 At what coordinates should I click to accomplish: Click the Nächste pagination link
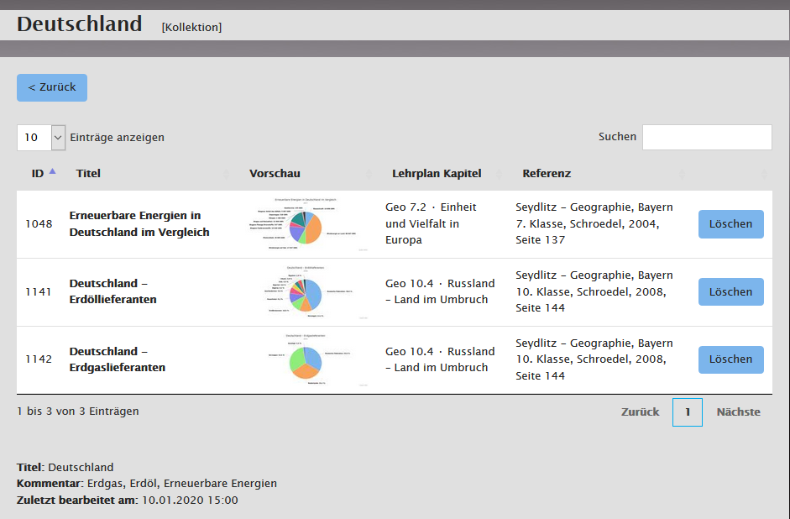coord(738,412)
